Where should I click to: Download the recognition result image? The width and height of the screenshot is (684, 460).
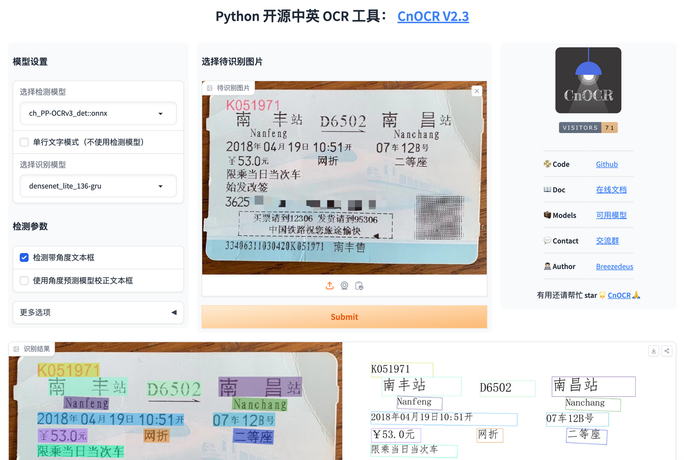(x=654, y=351)
